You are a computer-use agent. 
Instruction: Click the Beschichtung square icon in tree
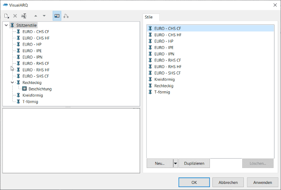coord(25,89)
